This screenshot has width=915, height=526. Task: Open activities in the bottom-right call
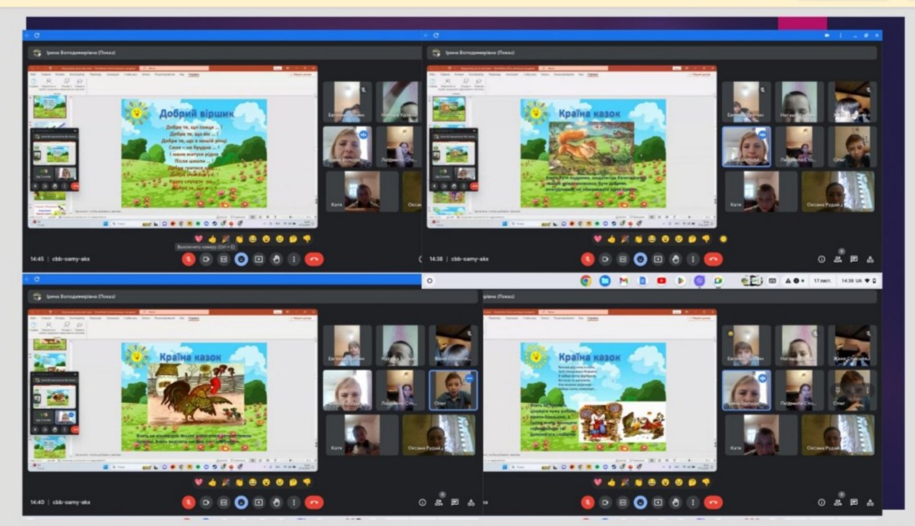point(870,503)
